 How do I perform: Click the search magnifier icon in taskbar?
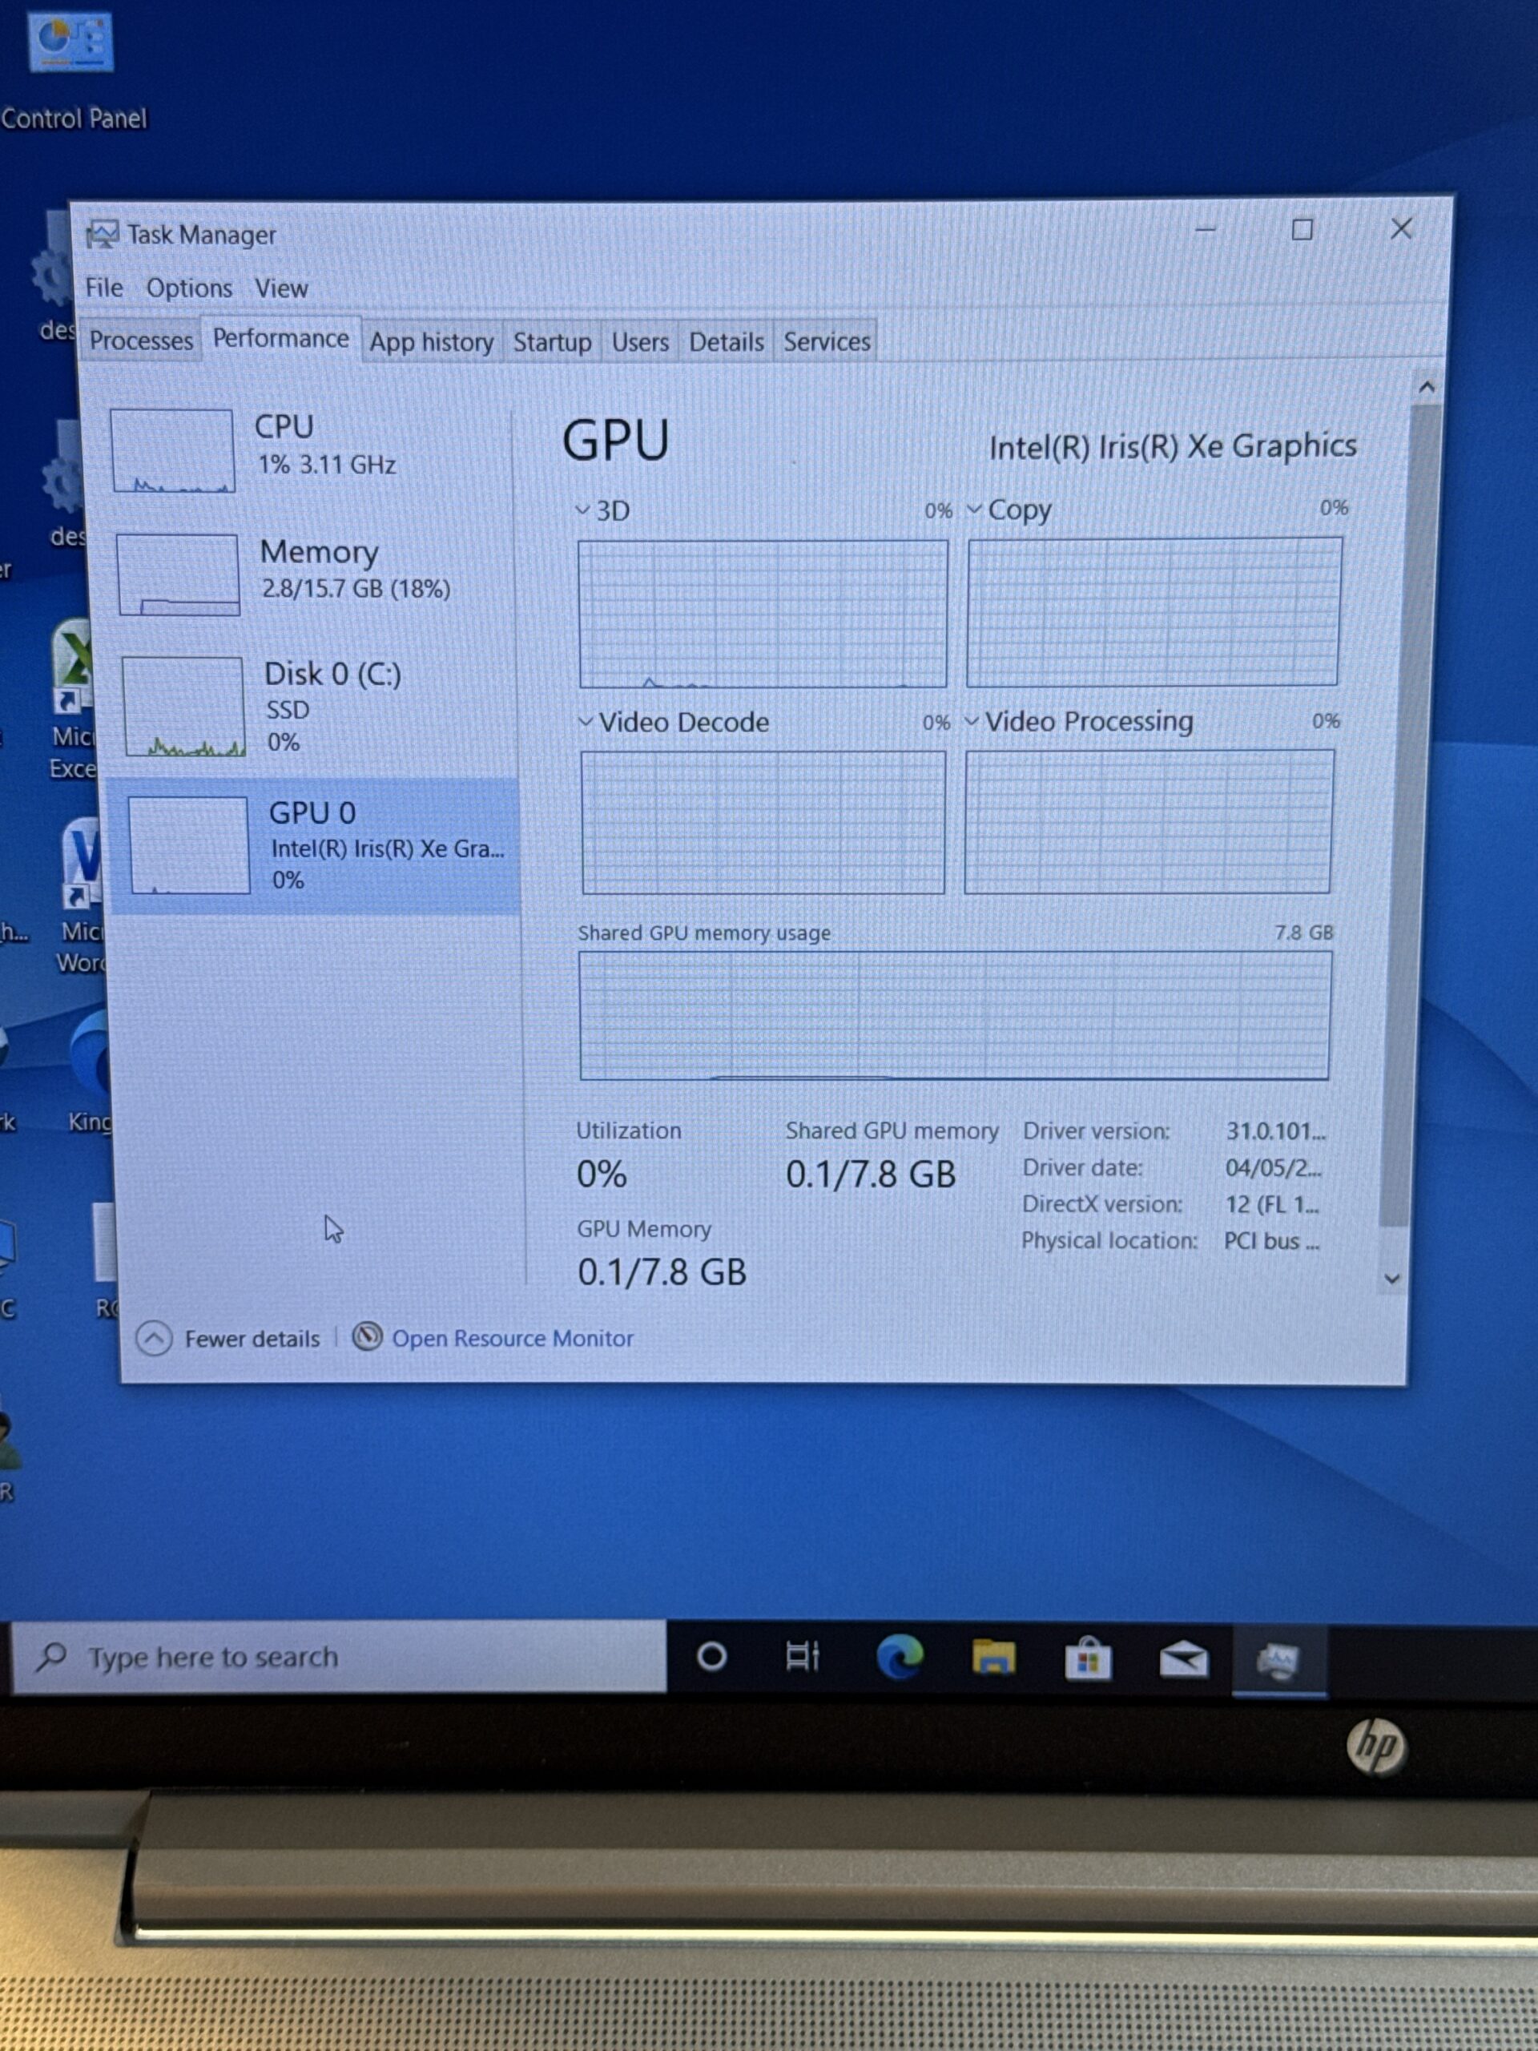52,1656
